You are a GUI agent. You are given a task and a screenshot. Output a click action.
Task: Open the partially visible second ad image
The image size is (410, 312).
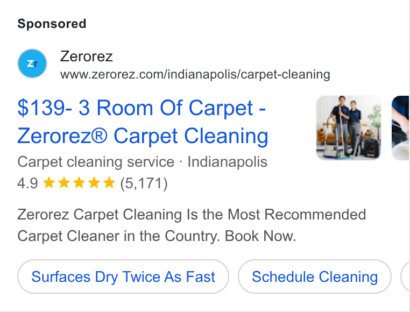click(x=401, y=127)
